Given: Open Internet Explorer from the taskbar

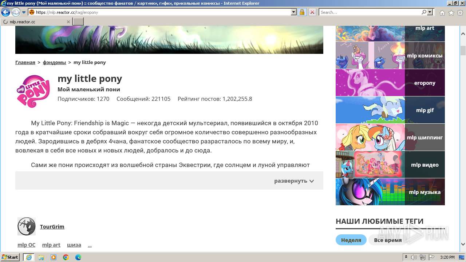Looking at the screenshot, I should (28, 257).
